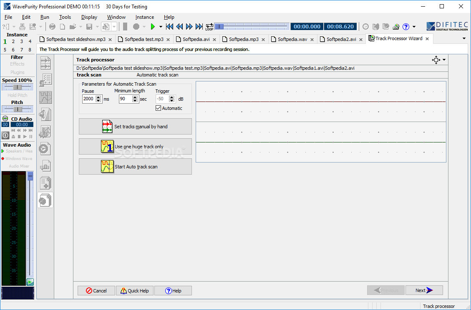This screenshot has height=310, width=471.
Task: Click the rewind double-arrow button
Action: tap(179, 27)
